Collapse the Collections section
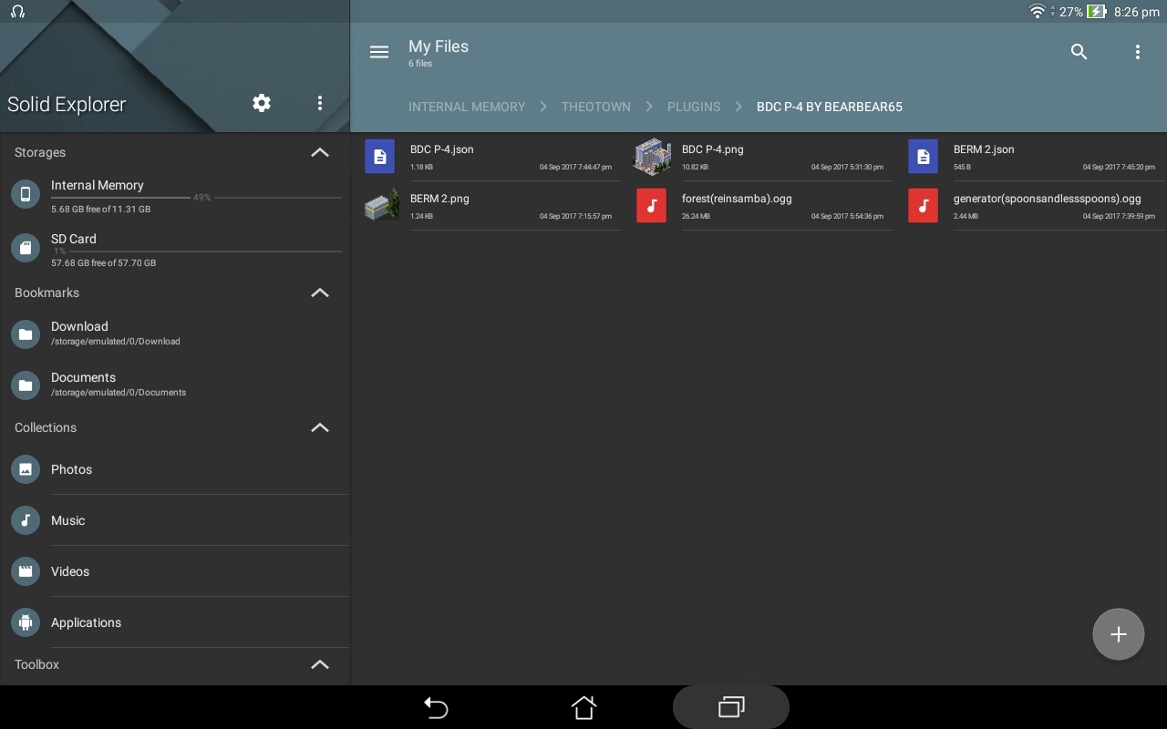The height and width of the screenshot is (729, 1167). 320,427
